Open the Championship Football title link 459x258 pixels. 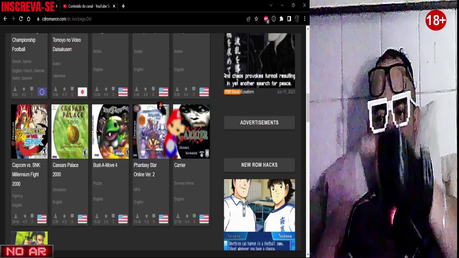click(24, 44)
